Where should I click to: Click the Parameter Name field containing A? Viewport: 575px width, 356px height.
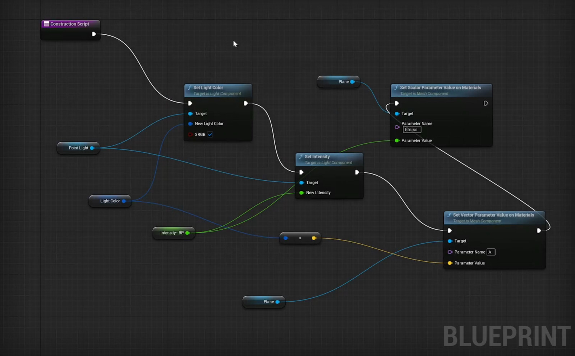coord(491,252)
